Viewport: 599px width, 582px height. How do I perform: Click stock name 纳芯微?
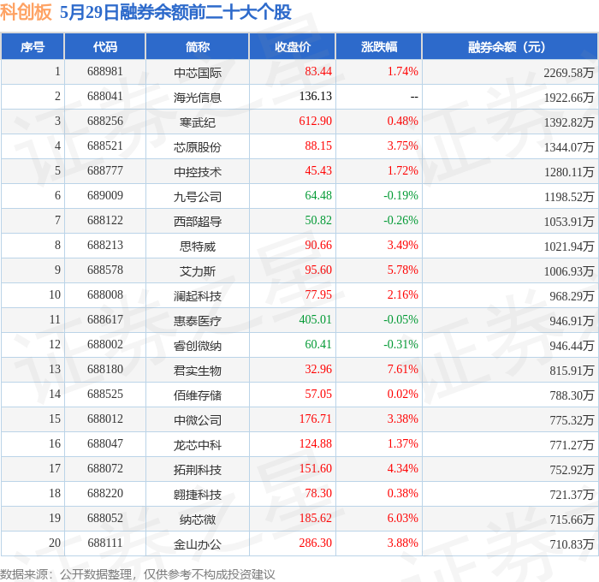(x=198, y=520)
